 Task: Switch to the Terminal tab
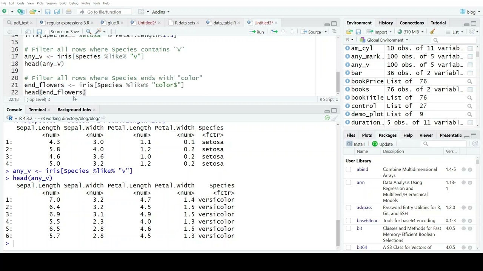(x=37, y=110)
